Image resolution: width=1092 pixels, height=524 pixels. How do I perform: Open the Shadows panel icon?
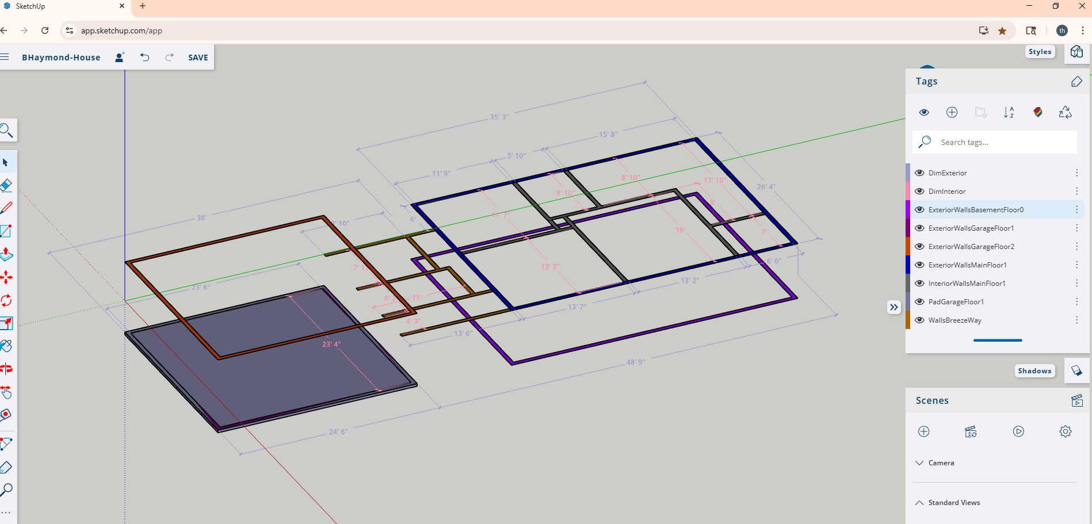coord(1077,370)
